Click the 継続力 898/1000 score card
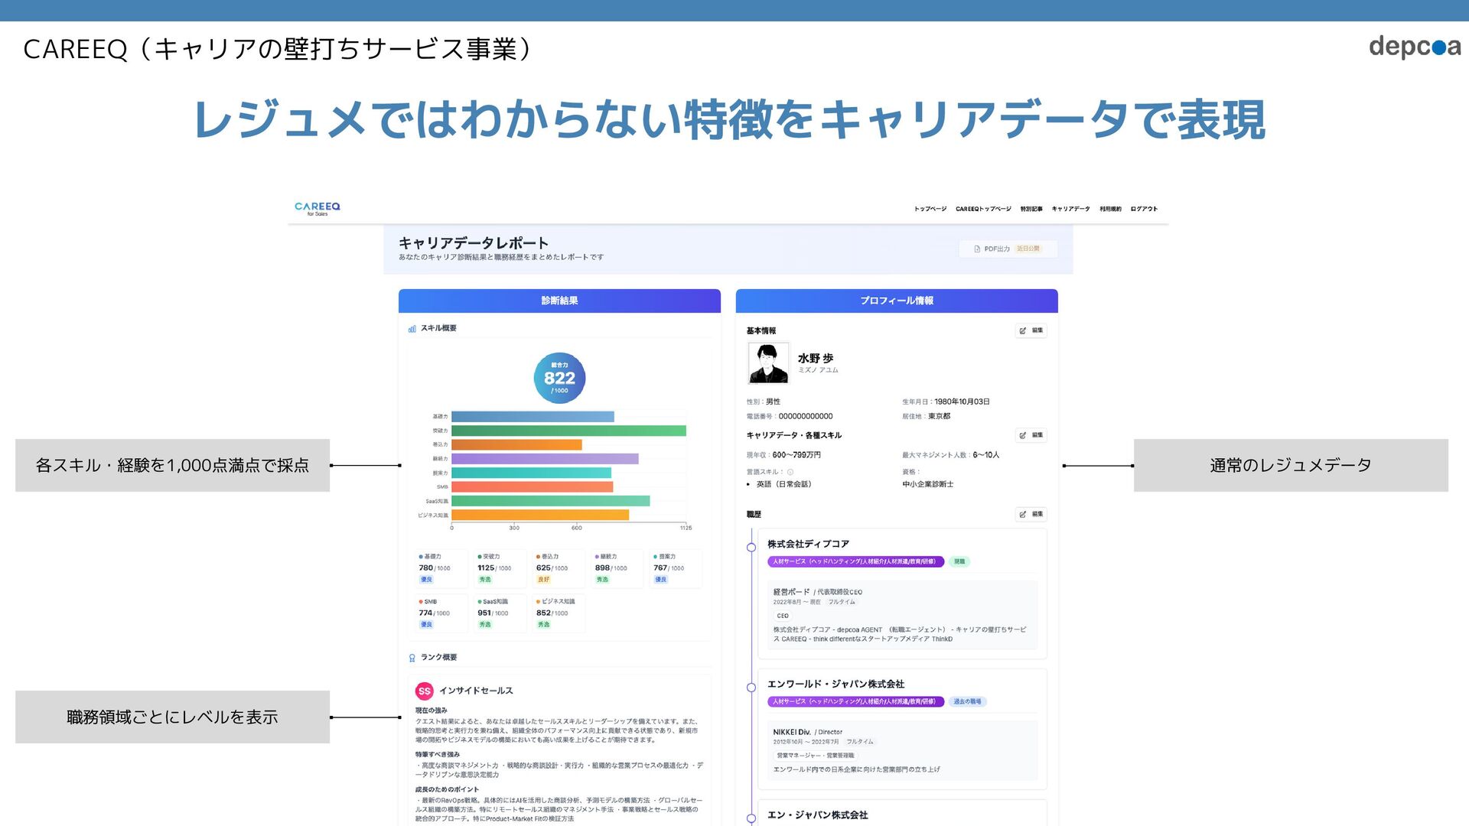 (x=617, y=568)
